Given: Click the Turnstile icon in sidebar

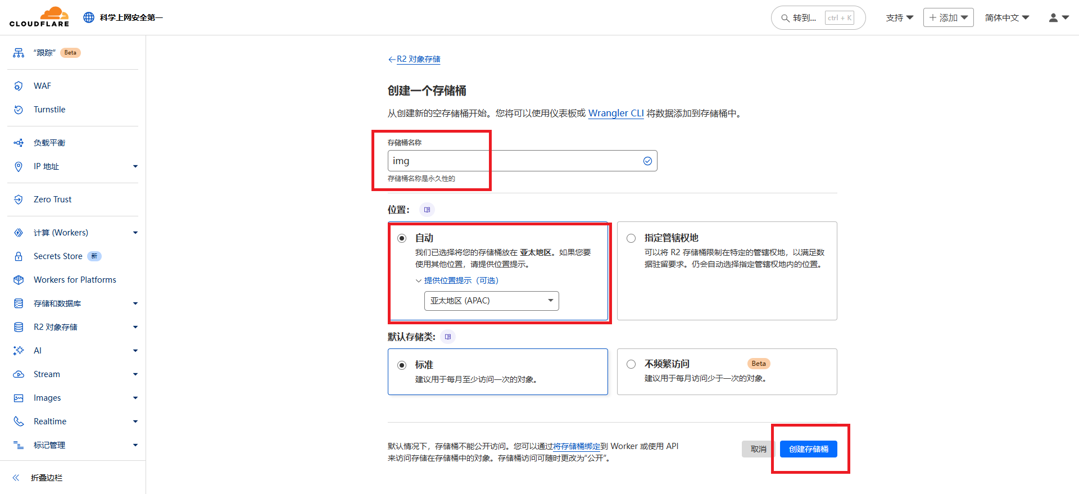Looking at the screenshot, I should [x=19, y=110].
